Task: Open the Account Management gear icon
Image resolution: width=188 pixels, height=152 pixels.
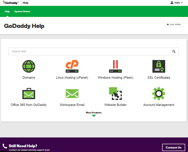Action: 159,94
